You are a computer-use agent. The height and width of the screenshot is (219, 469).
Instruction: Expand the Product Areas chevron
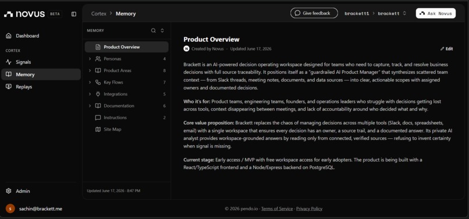point(90,70)
